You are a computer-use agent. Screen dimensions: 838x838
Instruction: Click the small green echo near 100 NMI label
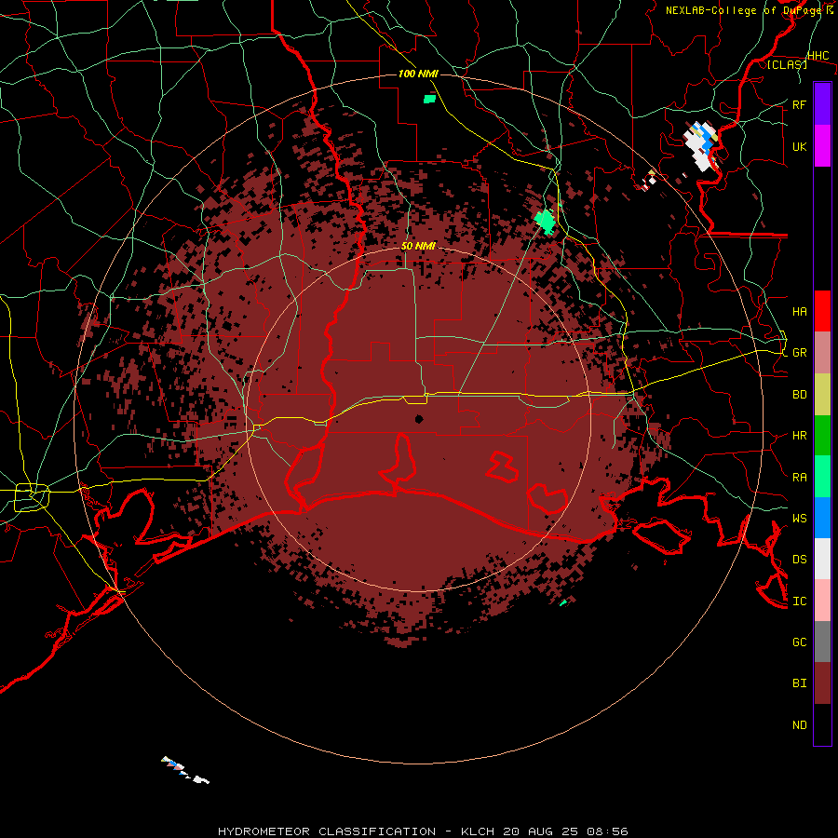(429, 99)
